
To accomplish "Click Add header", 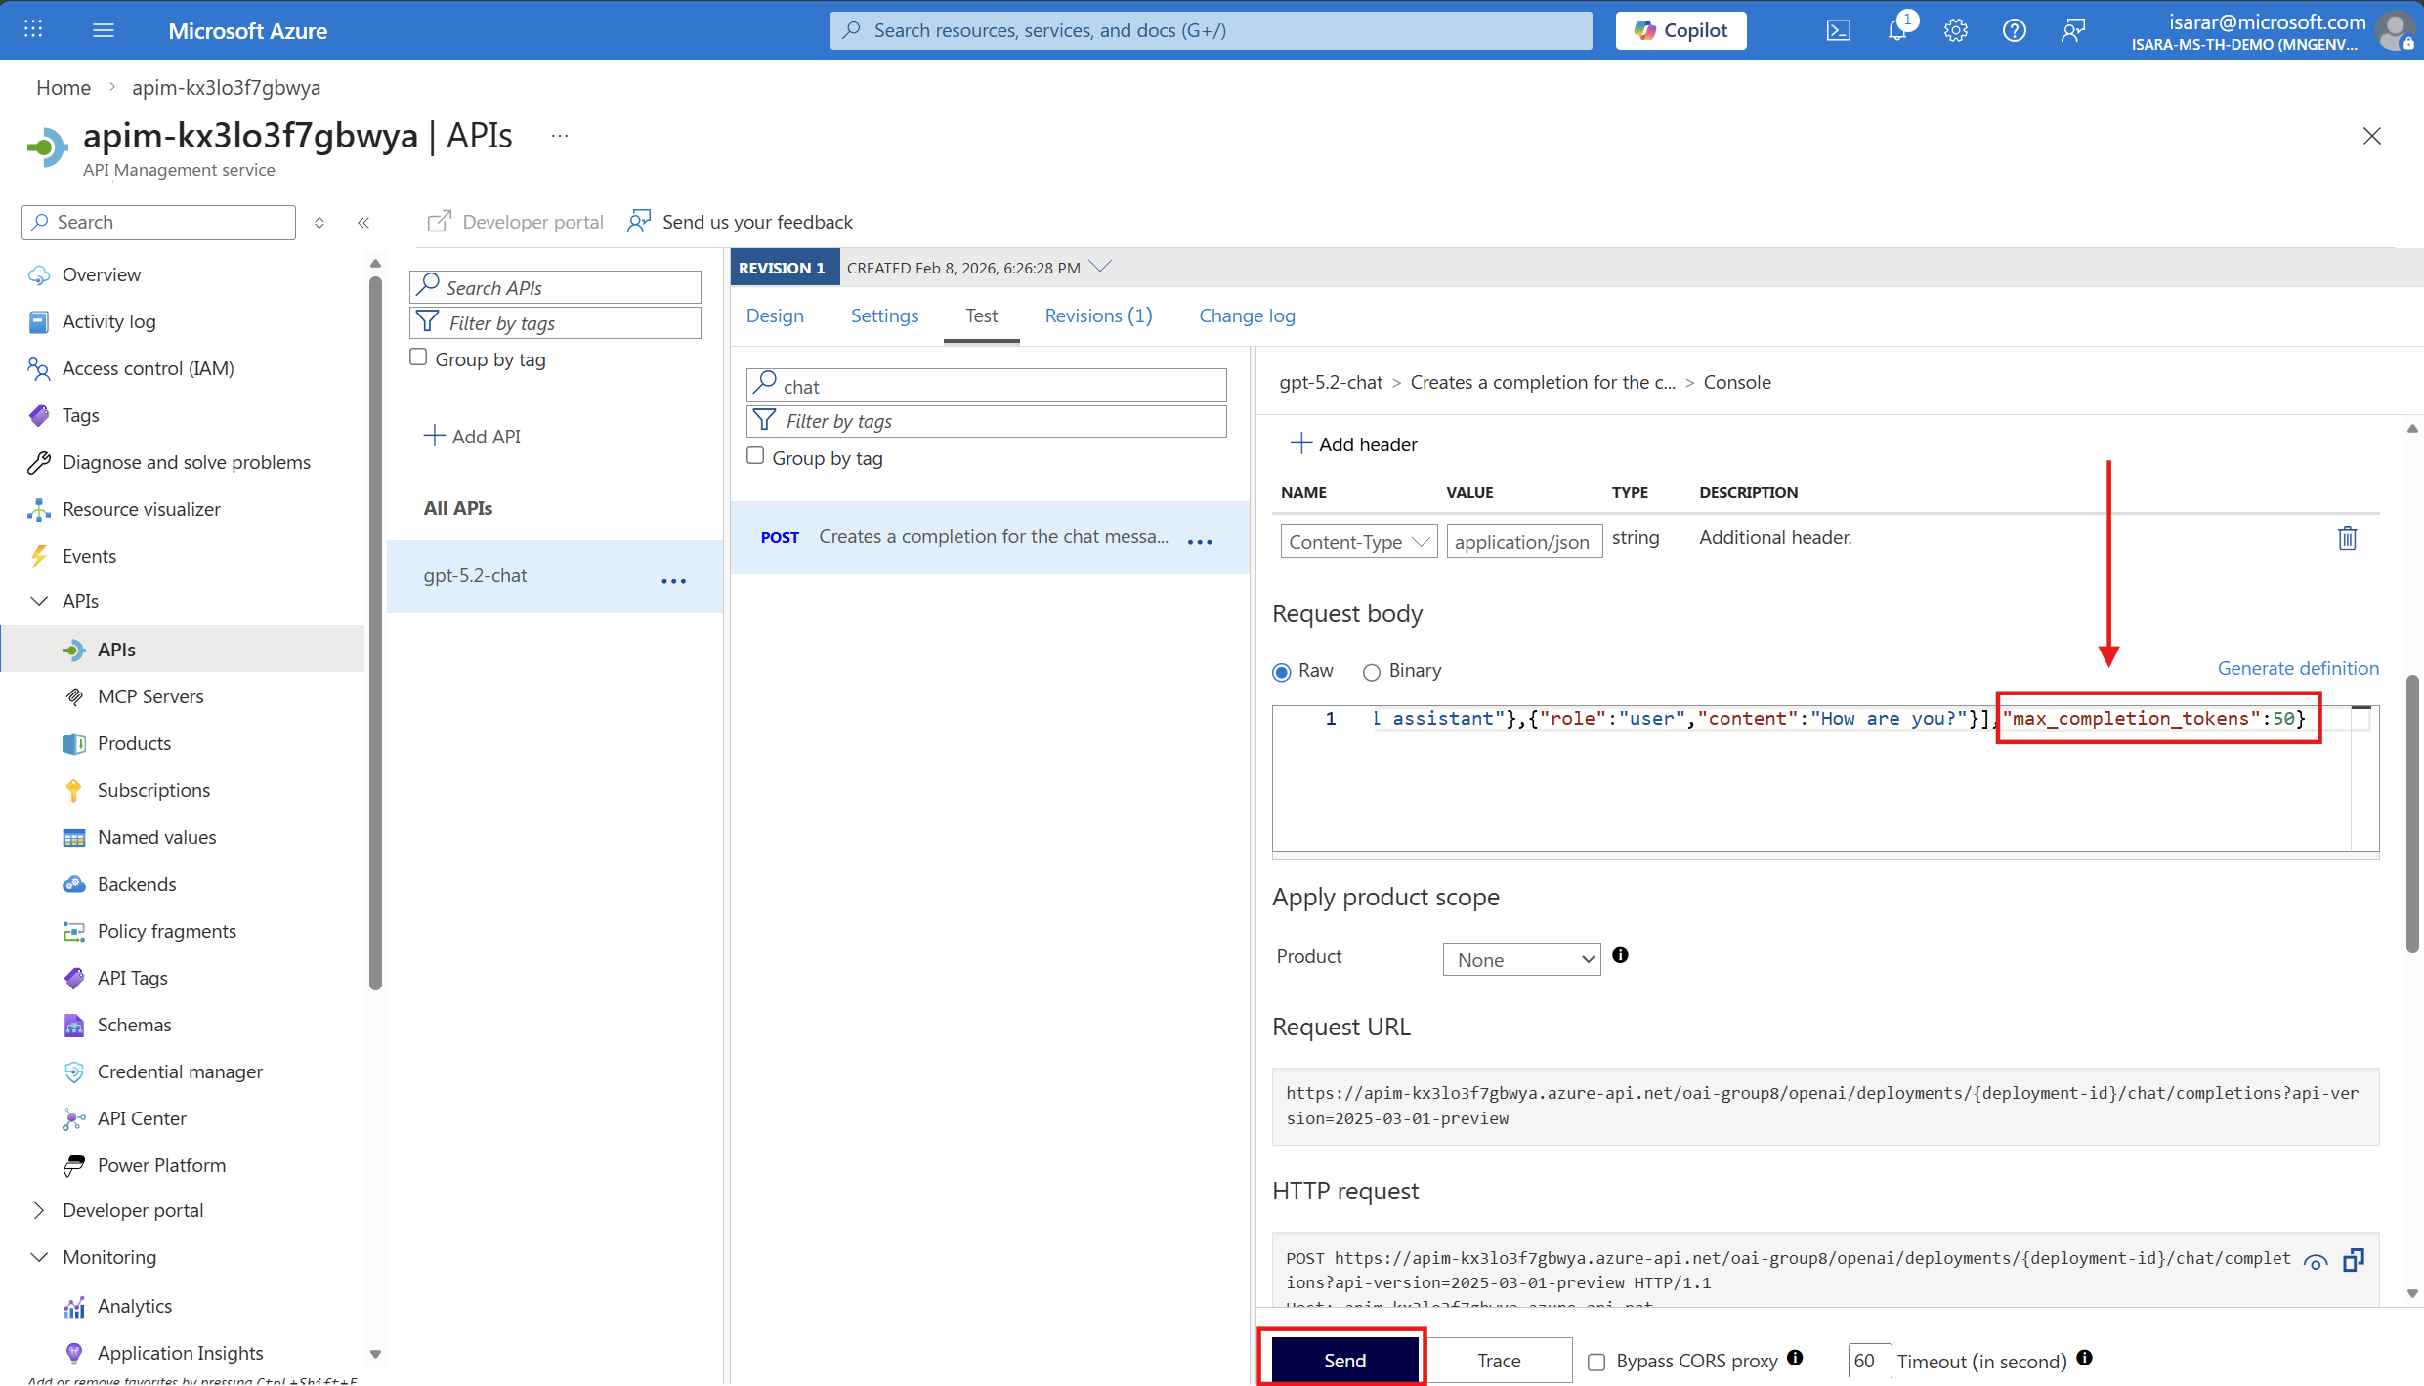I will click(1353, 444).
